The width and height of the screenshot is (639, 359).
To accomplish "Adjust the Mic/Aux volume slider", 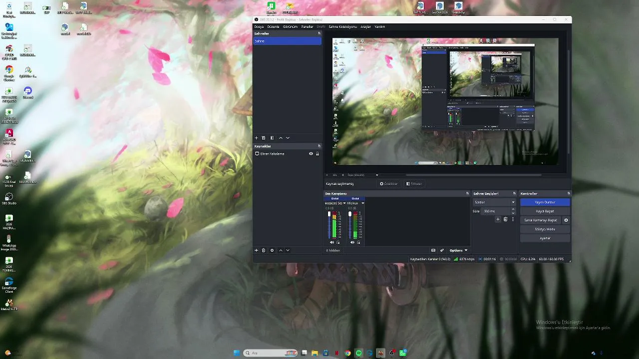I will [350, 225].
